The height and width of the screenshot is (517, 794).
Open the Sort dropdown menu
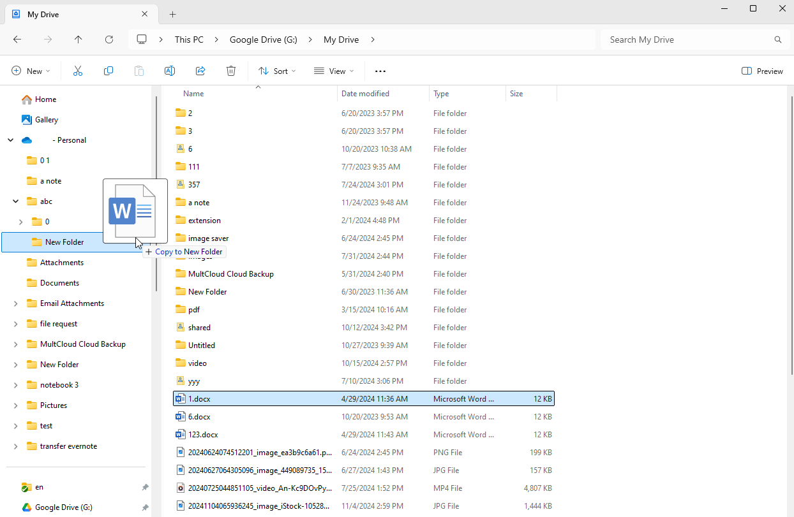point(277,71)
